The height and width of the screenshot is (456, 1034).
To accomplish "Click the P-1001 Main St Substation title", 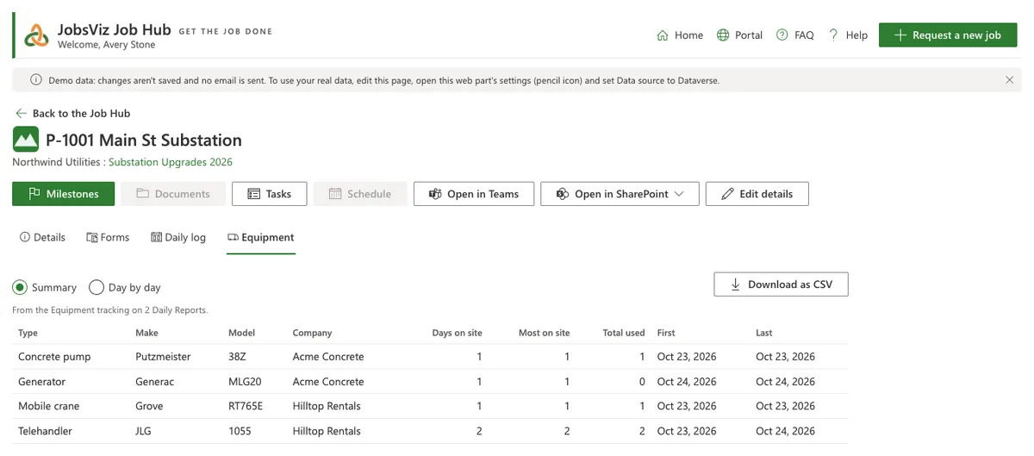I will coord(144,140).
